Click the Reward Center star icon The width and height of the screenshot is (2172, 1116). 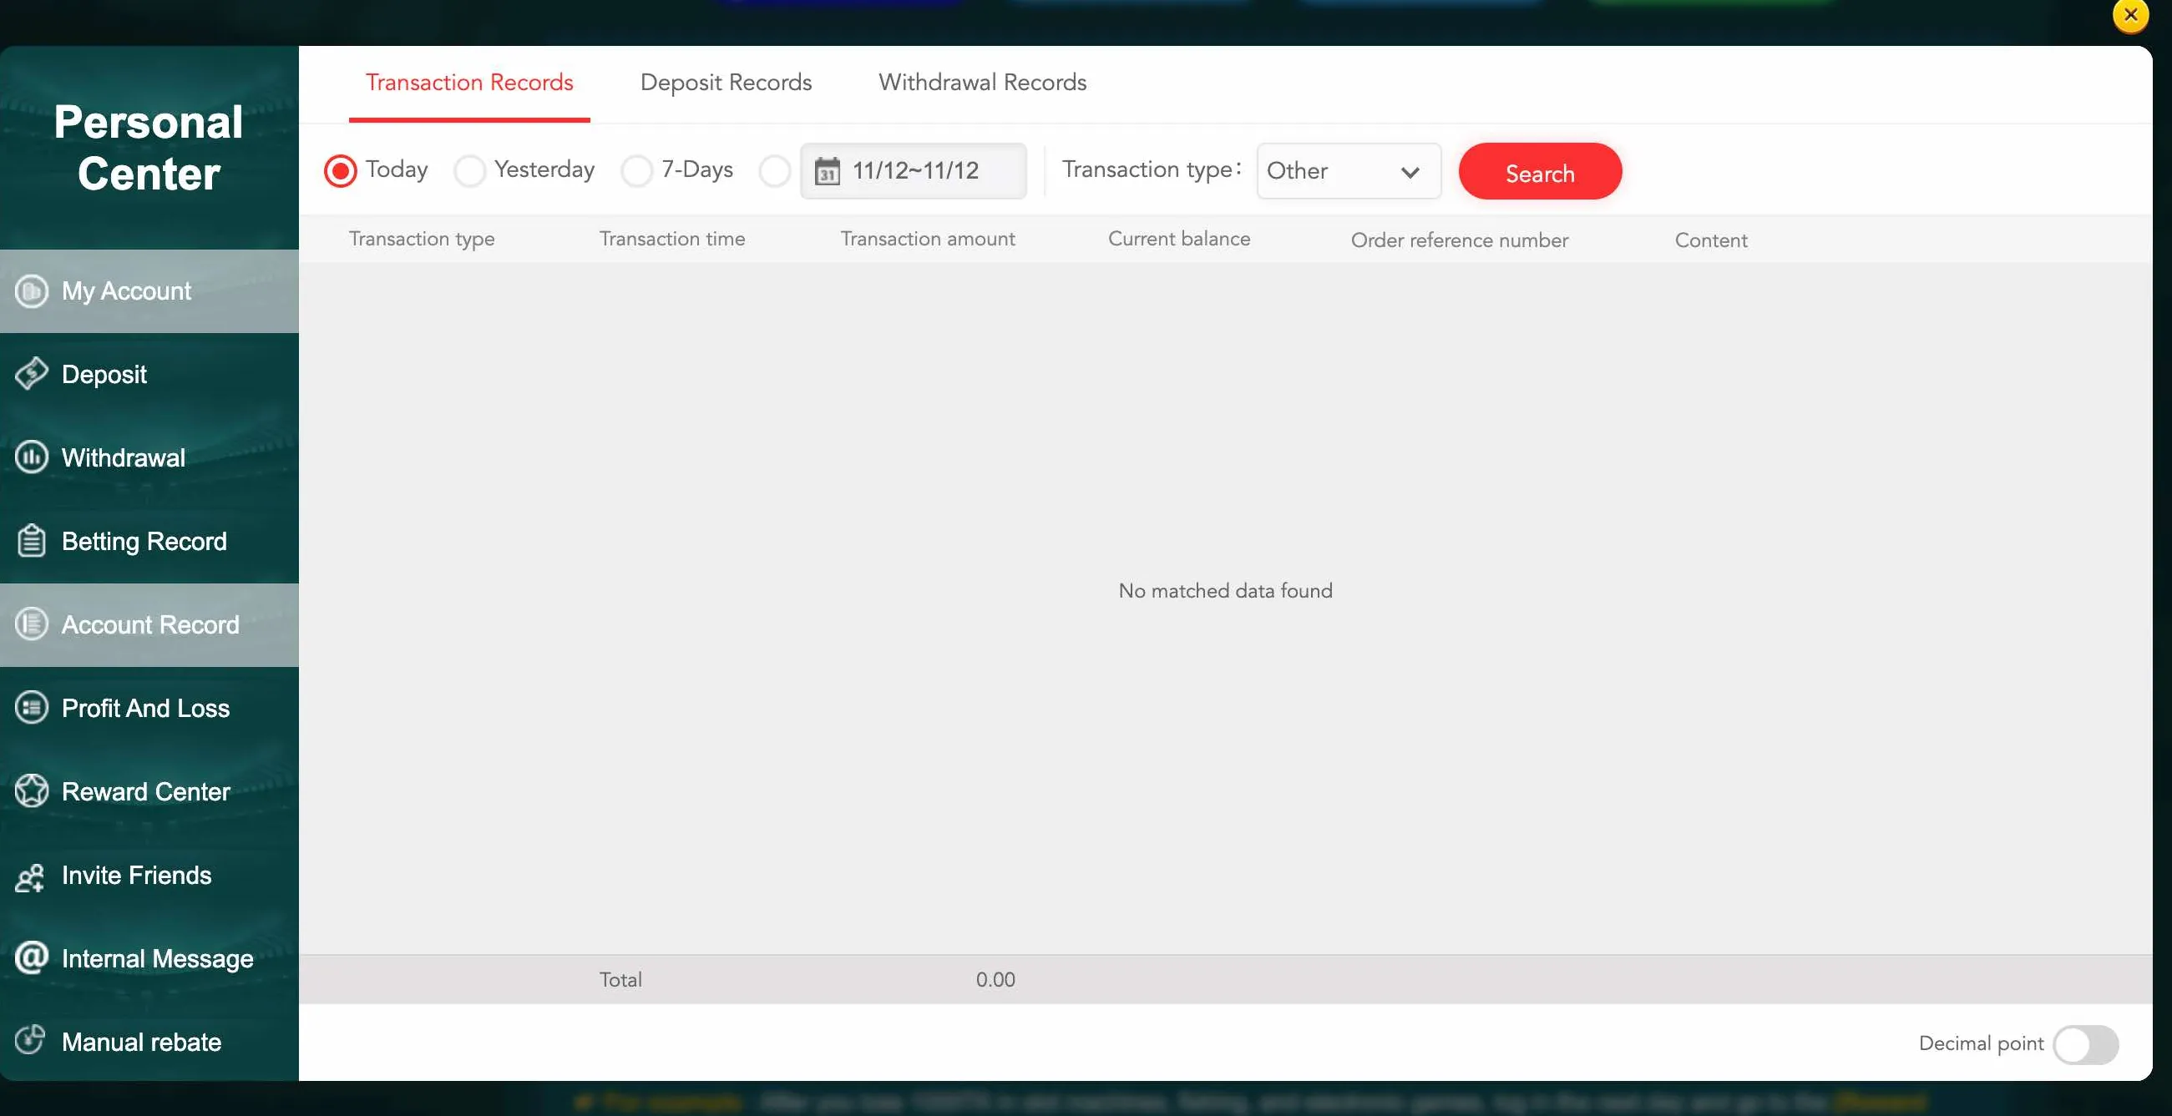point(31,790)
